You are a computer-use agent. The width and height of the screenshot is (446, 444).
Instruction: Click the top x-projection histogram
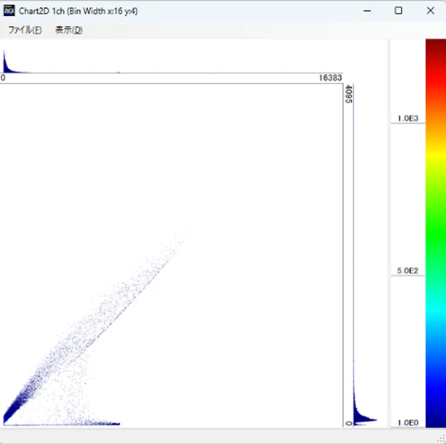[172, 62]
